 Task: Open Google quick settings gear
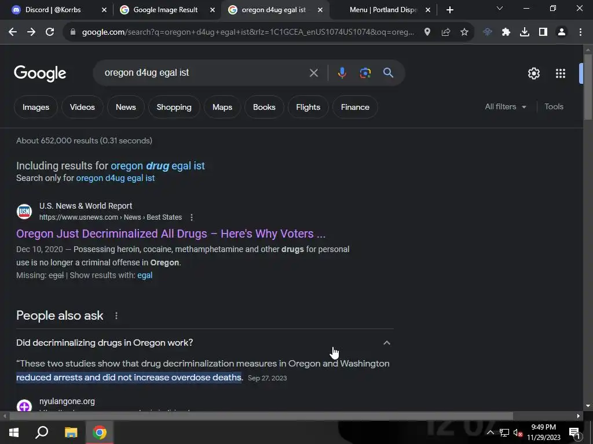pyautogui.click(x=533, y=73)
